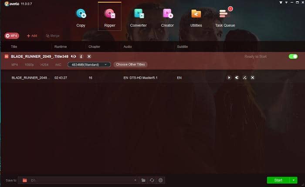Open the Copy module
This screenshot has height=187, width=305.
(81, 18)
